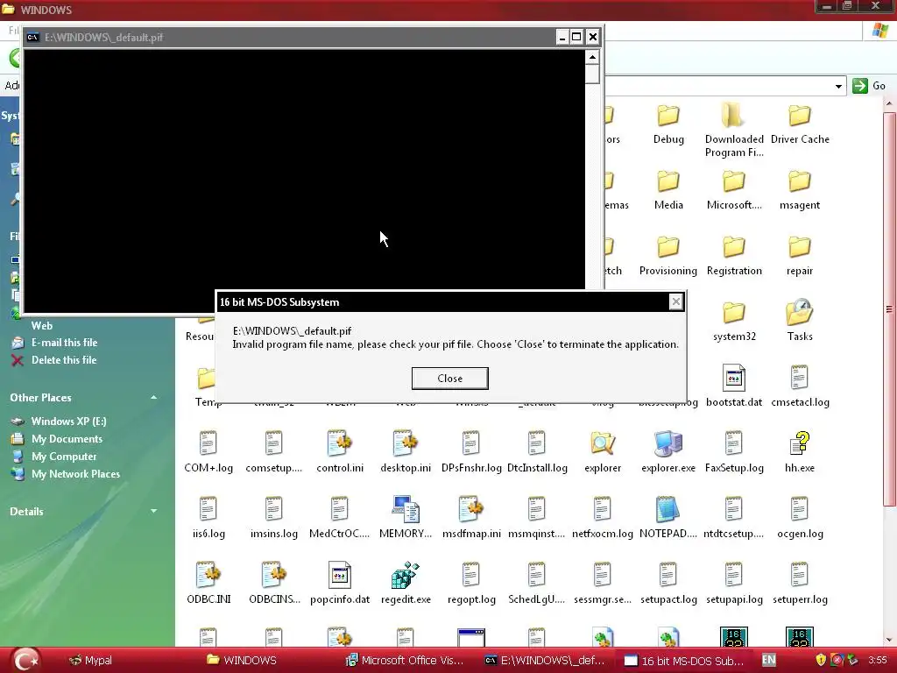897x673 pixels.
Task: Click scroll down arrow of Explorer file list
Action: [x=888, y=639]
